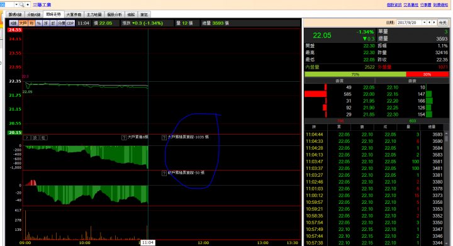This screenshot has width=453, height=246.
Task: Click the 昨量 32416 value
Action: click(442, 53)
